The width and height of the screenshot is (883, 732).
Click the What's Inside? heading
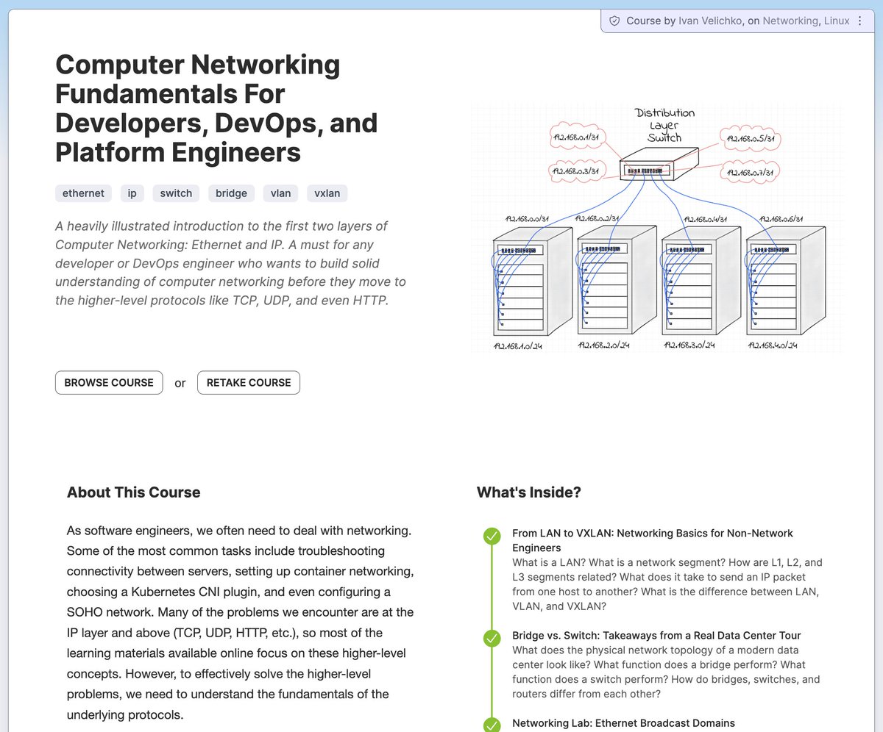(x=528, y=492)
